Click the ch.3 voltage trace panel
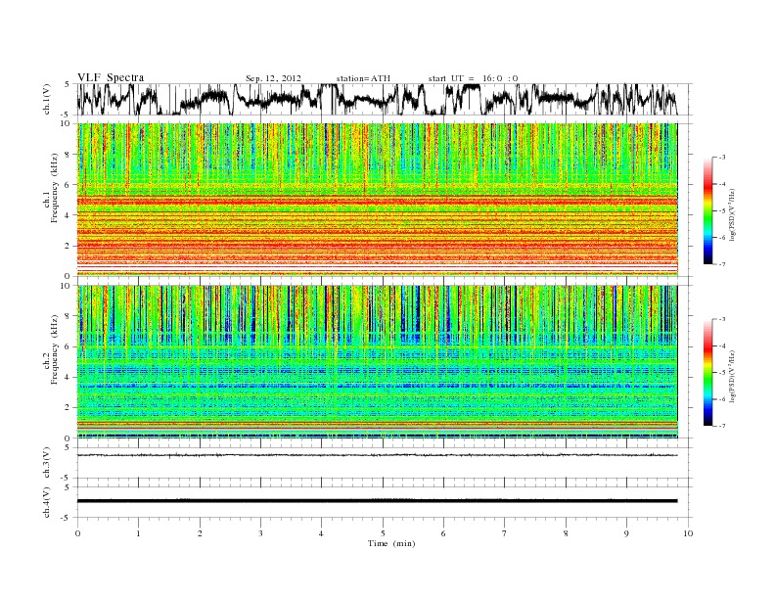Screen dimensions: 775x599 [384, 463]
